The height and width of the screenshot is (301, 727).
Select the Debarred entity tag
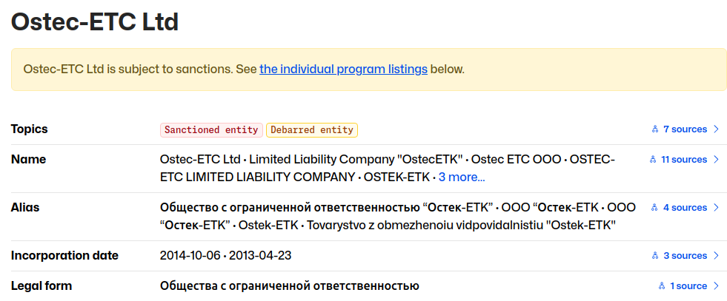(312, 130)
